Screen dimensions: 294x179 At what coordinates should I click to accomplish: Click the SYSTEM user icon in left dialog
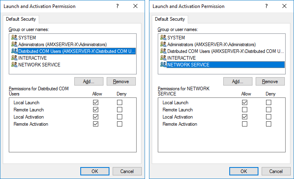(14, 37)
